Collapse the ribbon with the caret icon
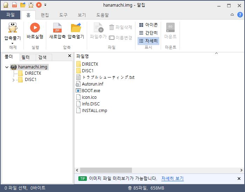The image size is (245, 192). [232, 15]
